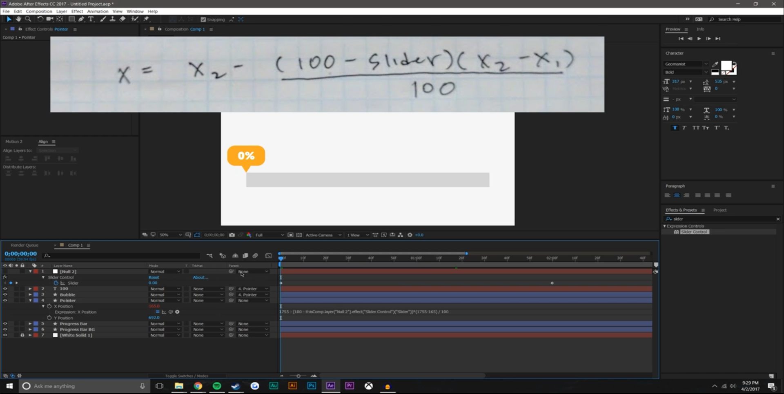Open the resolution Full dropdown
Image resolution: width=784 pixels, height=394 pixels.
pos(269,235)
